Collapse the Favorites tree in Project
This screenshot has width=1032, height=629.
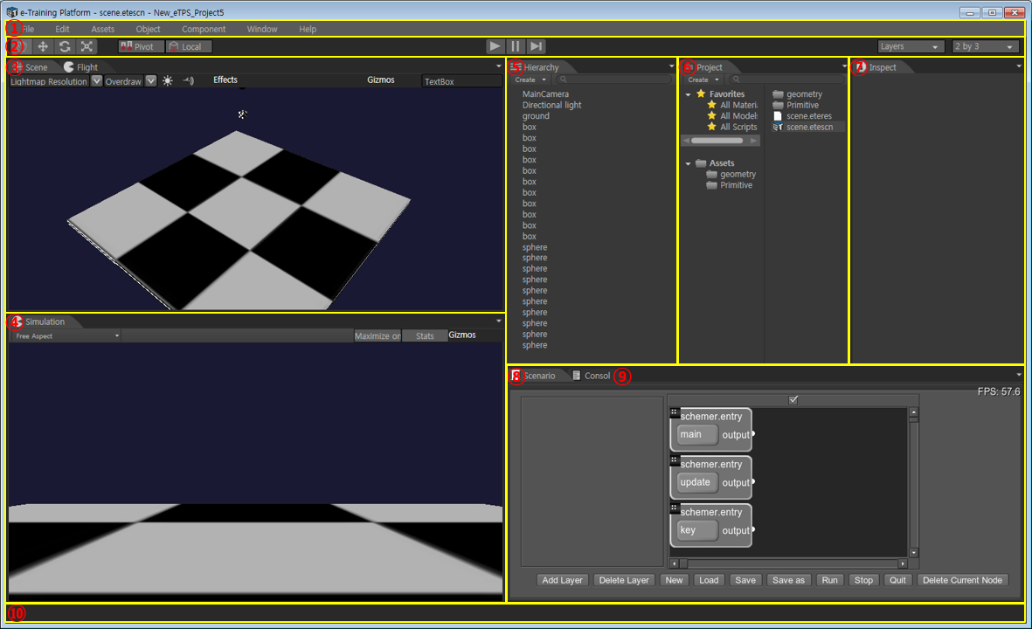pyautogui.click(x=689, y=94)
